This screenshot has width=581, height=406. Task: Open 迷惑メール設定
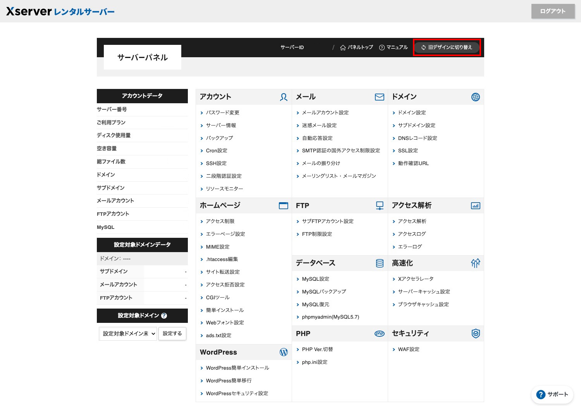pos(320,126)
